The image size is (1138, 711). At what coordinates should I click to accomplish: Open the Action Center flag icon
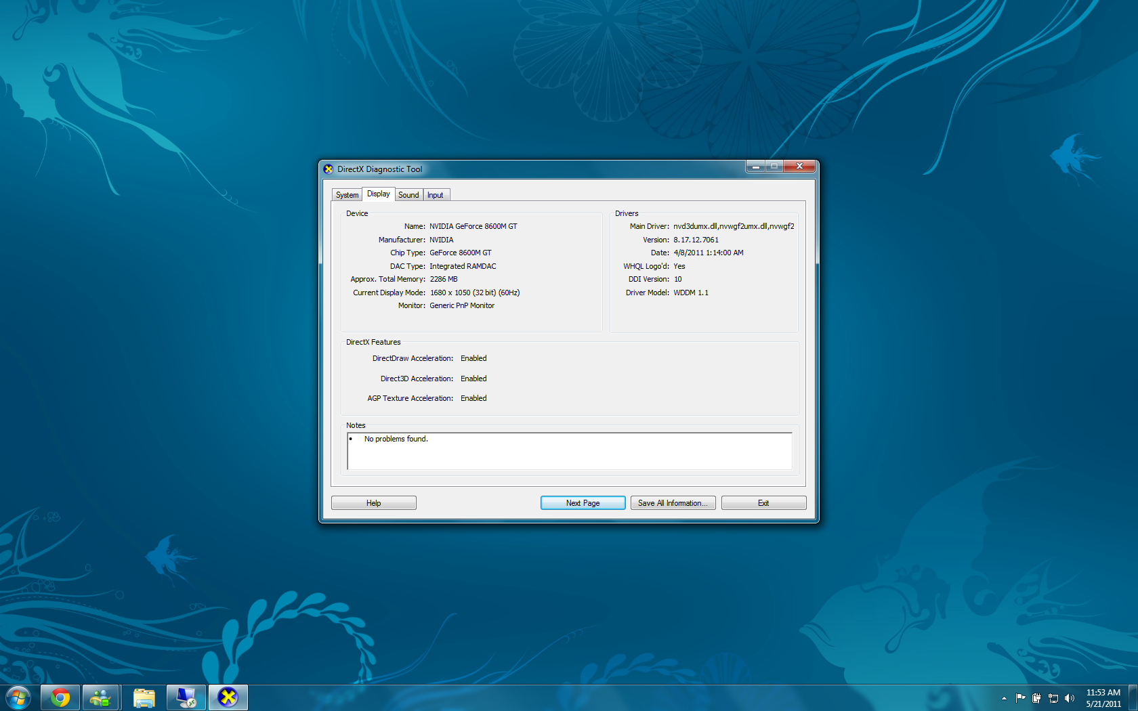1020,698
